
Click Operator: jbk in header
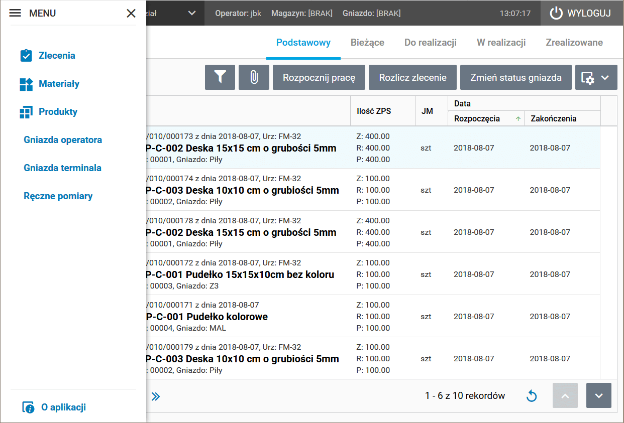click(238, 13)
